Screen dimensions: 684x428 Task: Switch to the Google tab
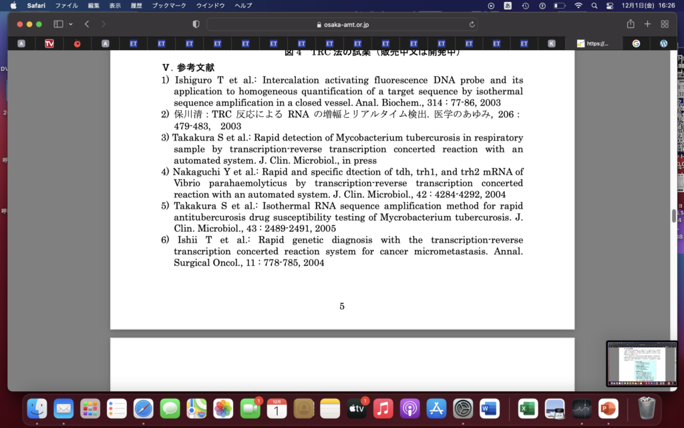pos(636,43)
